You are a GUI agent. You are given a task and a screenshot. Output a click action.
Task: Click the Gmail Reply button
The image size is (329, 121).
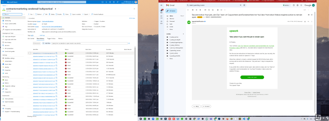click(x=196, y=106)
